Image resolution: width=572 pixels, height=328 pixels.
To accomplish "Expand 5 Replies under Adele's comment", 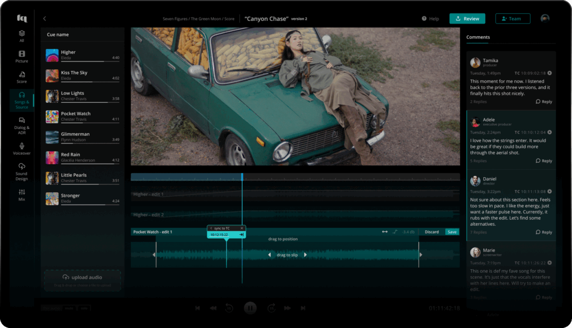I will [x=479, y=161].
